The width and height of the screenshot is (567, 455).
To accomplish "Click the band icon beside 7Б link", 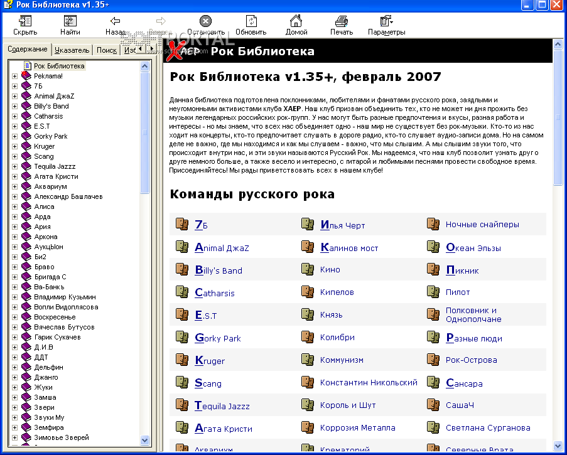I will [x=182, y=225].
